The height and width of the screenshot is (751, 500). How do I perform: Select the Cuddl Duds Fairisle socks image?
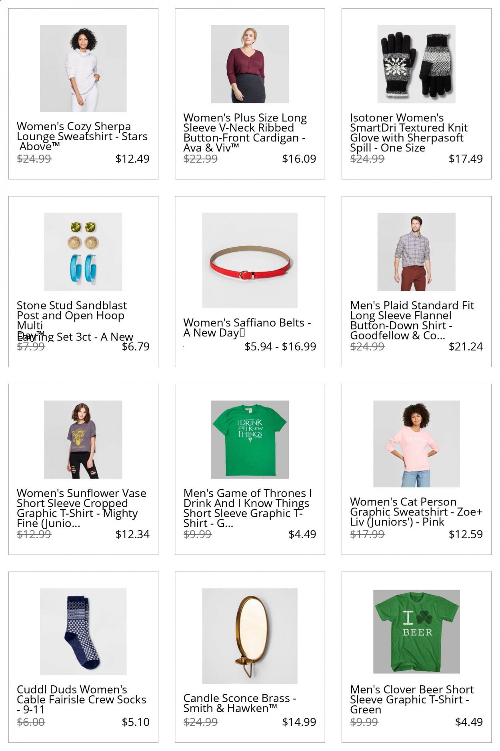83,632
